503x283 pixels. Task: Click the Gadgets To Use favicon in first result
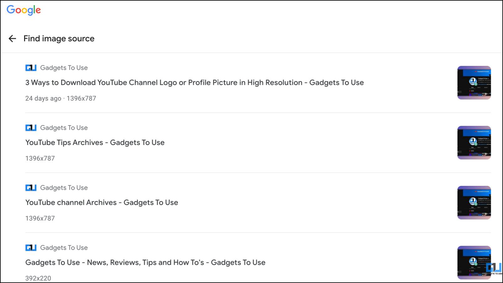point(31,68)
